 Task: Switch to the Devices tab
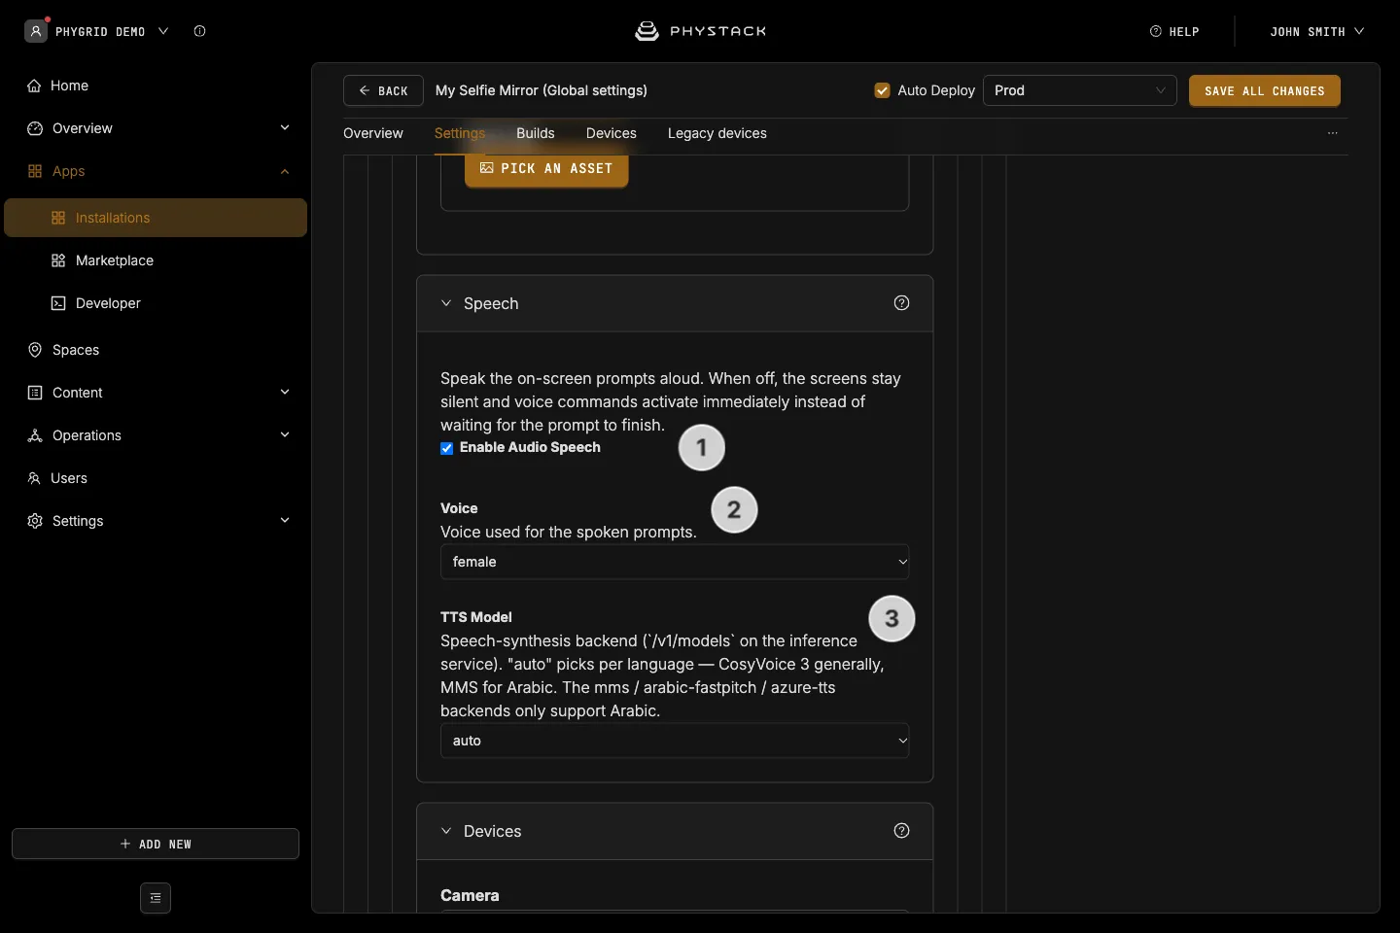click(x=612, y=133)
